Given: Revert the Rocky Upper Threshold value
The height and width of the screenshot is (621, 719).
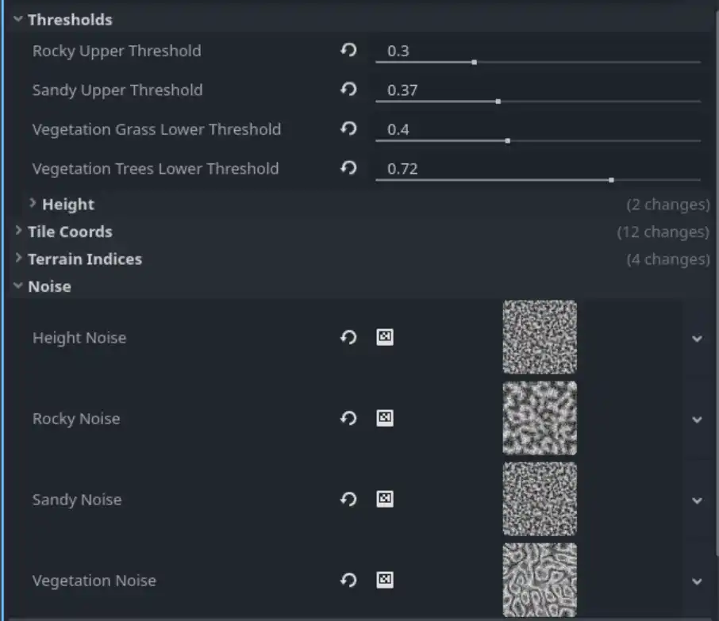Looking at the screenshot, I should pos(348,50).
